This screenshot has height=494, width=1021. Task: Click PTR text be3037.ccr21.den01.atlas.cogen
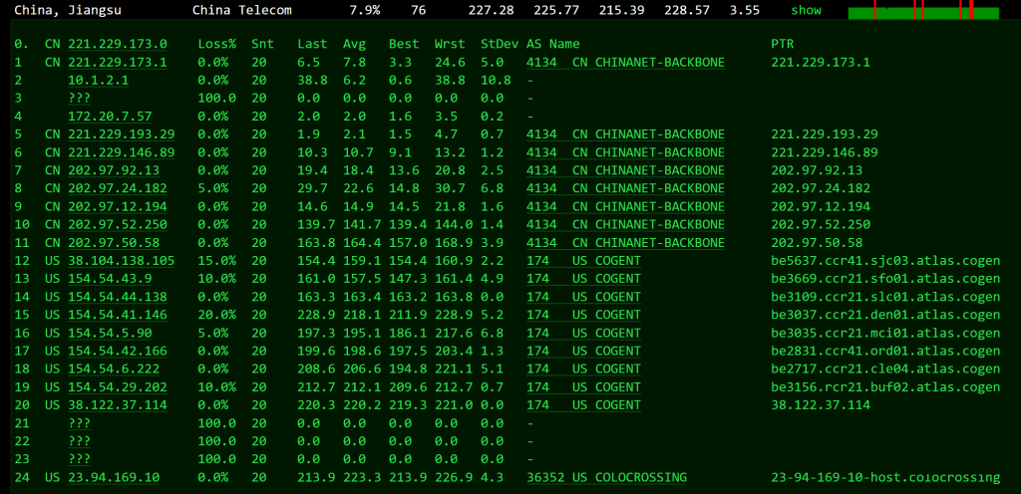click(x=885, y=316)
